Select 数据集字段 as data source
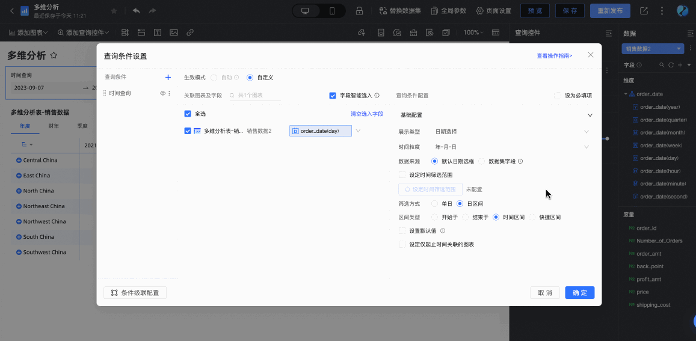The image size is (696, 341). coord(481,161)
